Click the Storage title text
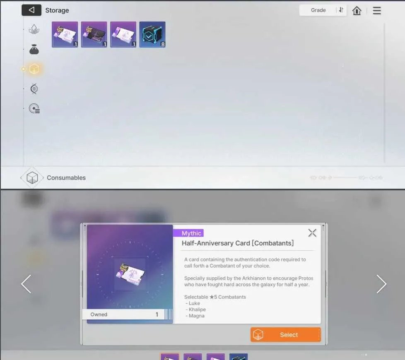The height and width of the screenshot is (360, 405). click(x=57, y=10)
